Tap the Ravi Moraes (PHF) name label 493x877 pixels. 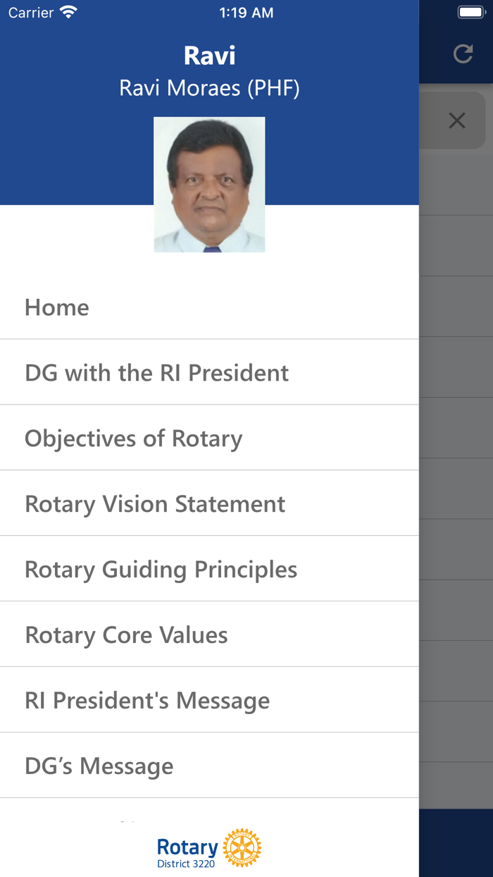[209, 89]
